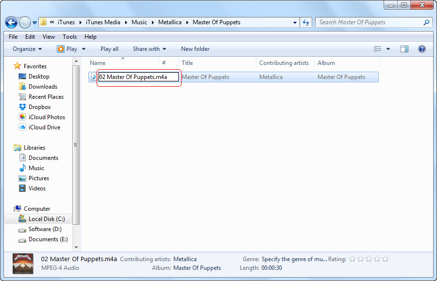Viewport: 437px width, 281px height.
Task: Sort by the Album column header
Action: (x=347, y=63)
